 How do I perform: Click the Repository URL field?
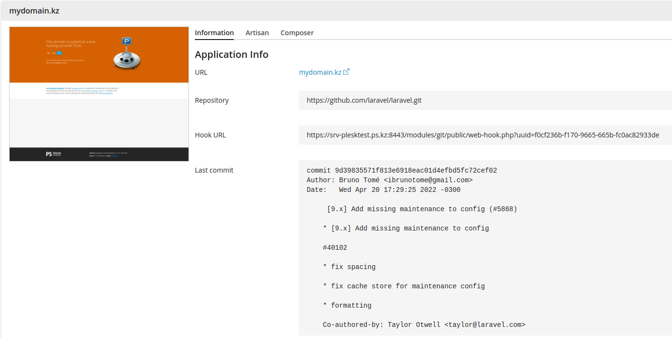(485, 100)
